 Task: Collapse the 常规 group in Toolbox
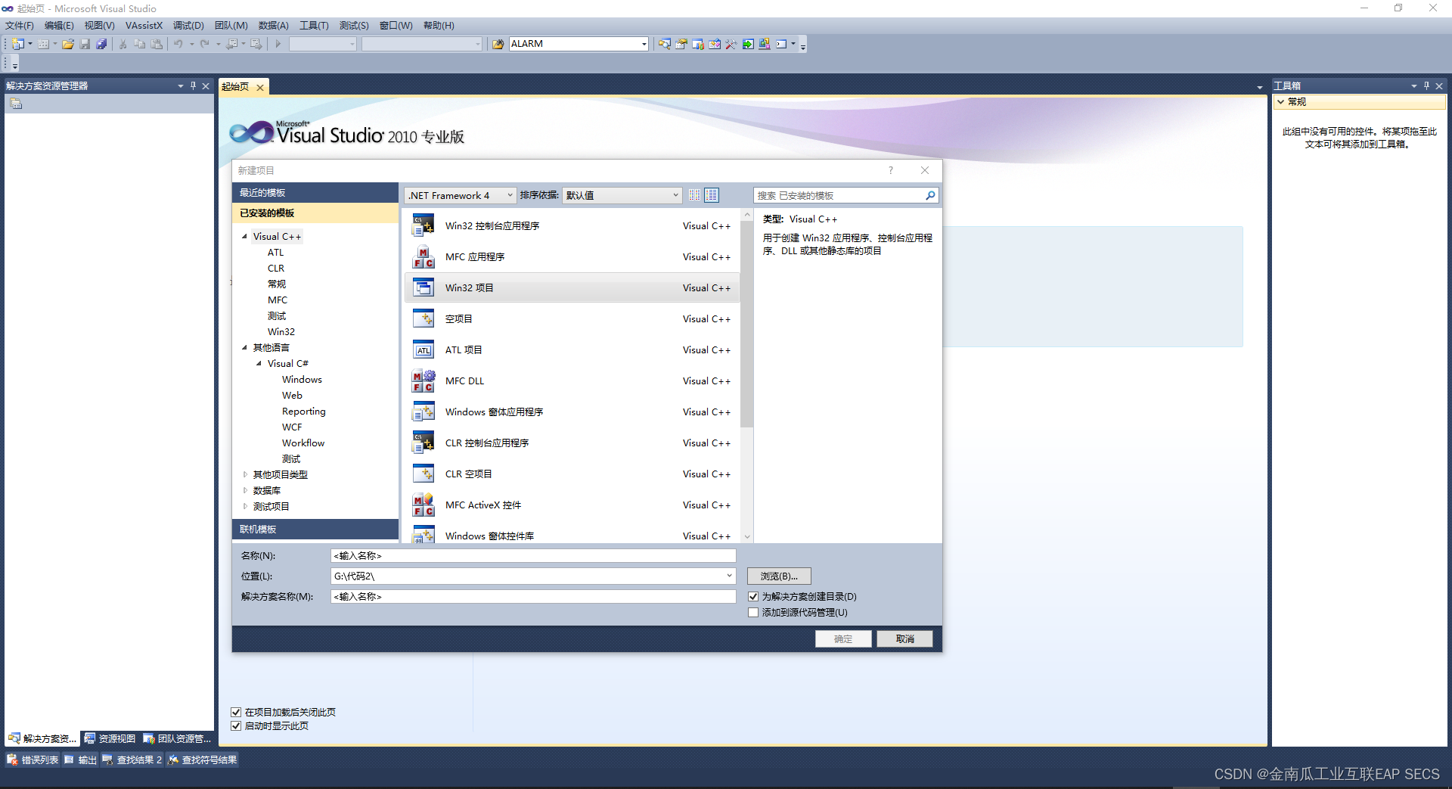click(x=1281, y=101)
